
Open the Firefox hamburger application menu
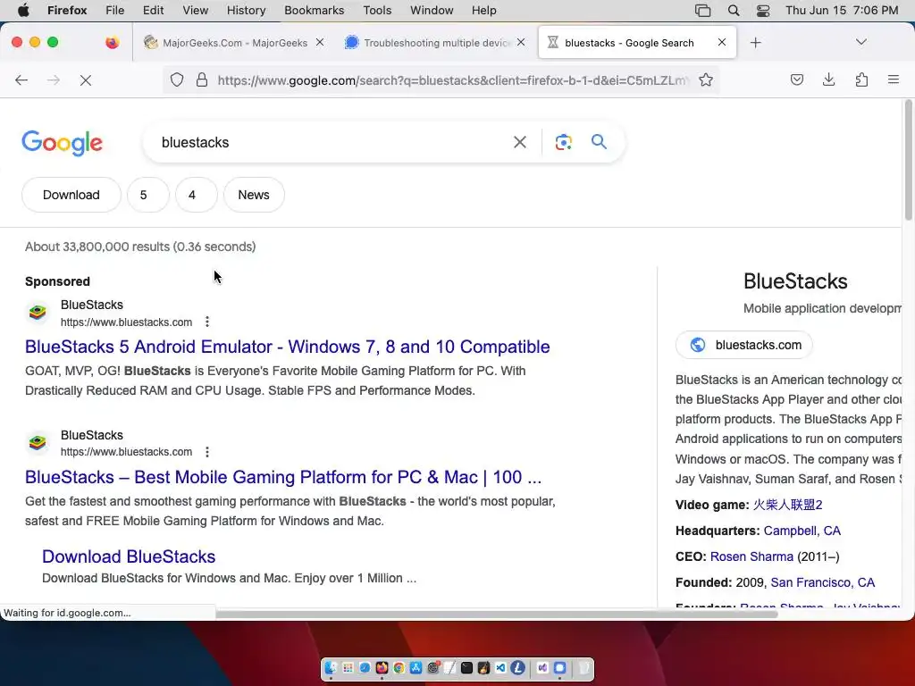(x=894, y=79)
